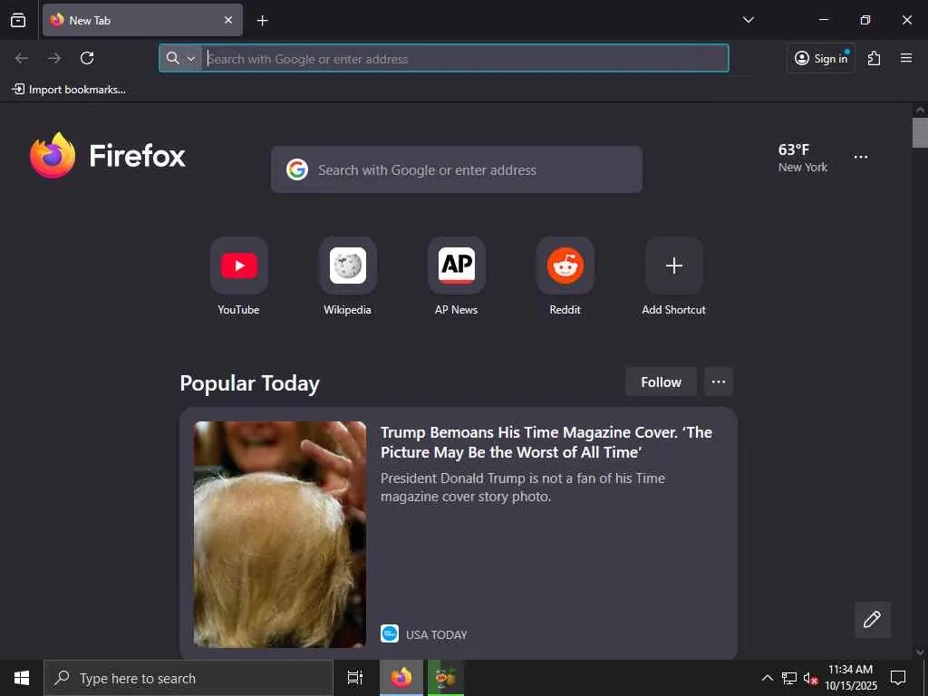The height and width of the screenshot is (696, 928).
Task: Open the network status tray icon
Action: pyautogui.click(x=789, y=678)
